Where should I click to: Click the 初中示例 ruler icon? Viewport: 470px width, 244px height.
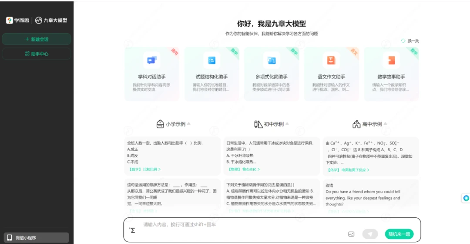tap(258, 124)
